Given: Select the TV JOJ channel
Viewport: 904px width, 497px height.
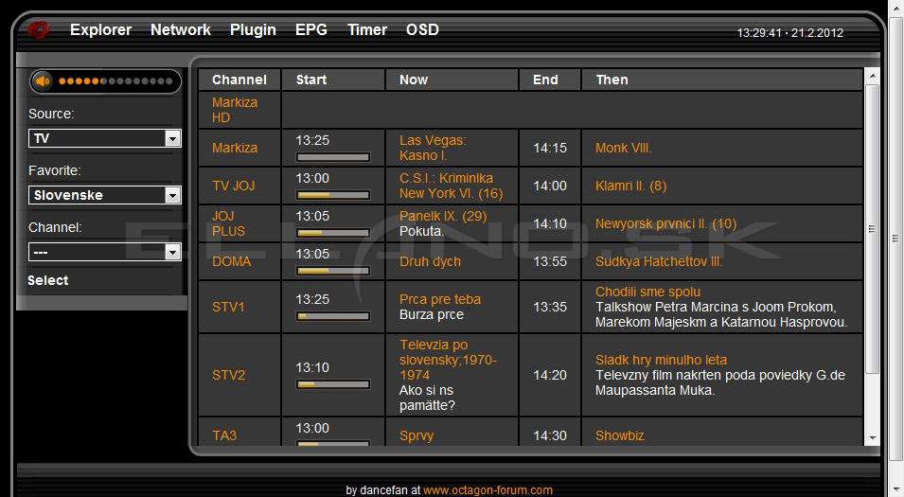Looking at the screenshot, I should pos(233,186).
